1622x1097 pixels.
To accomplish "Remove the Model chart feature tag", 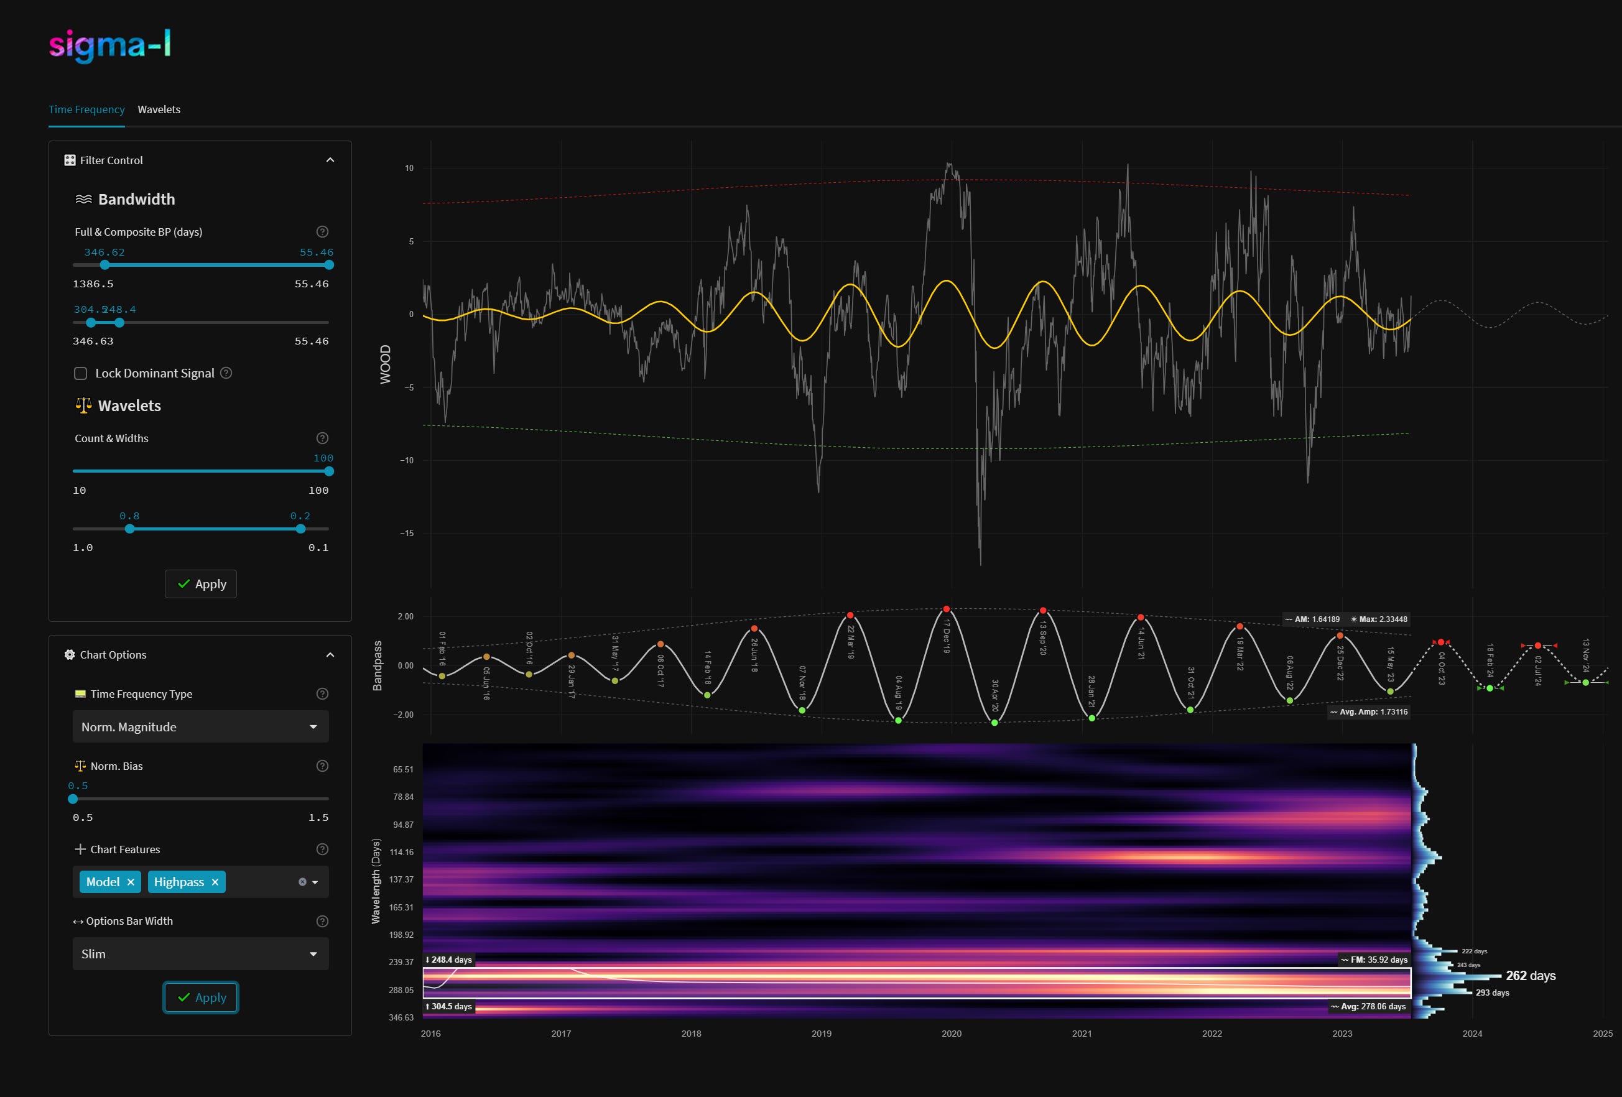I will click(x=131, y=882).
